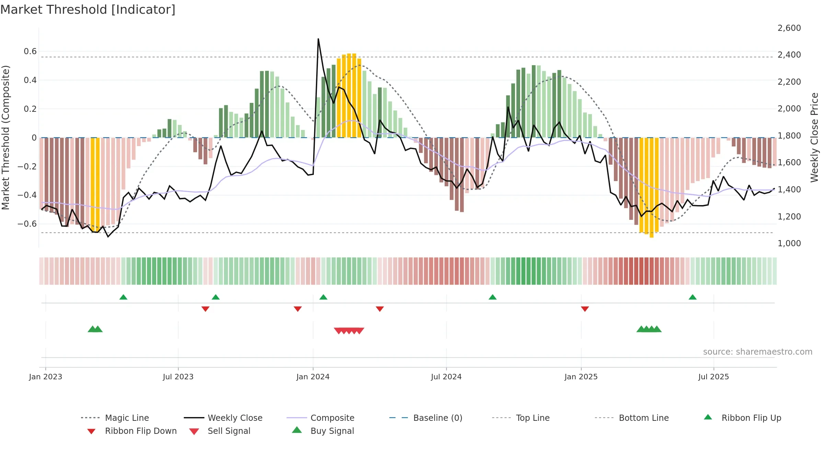Image resolution: width=824 pixels, height=463 pixels.
Task: Click the 2,400 right axis value
Action: coord(789,55)
